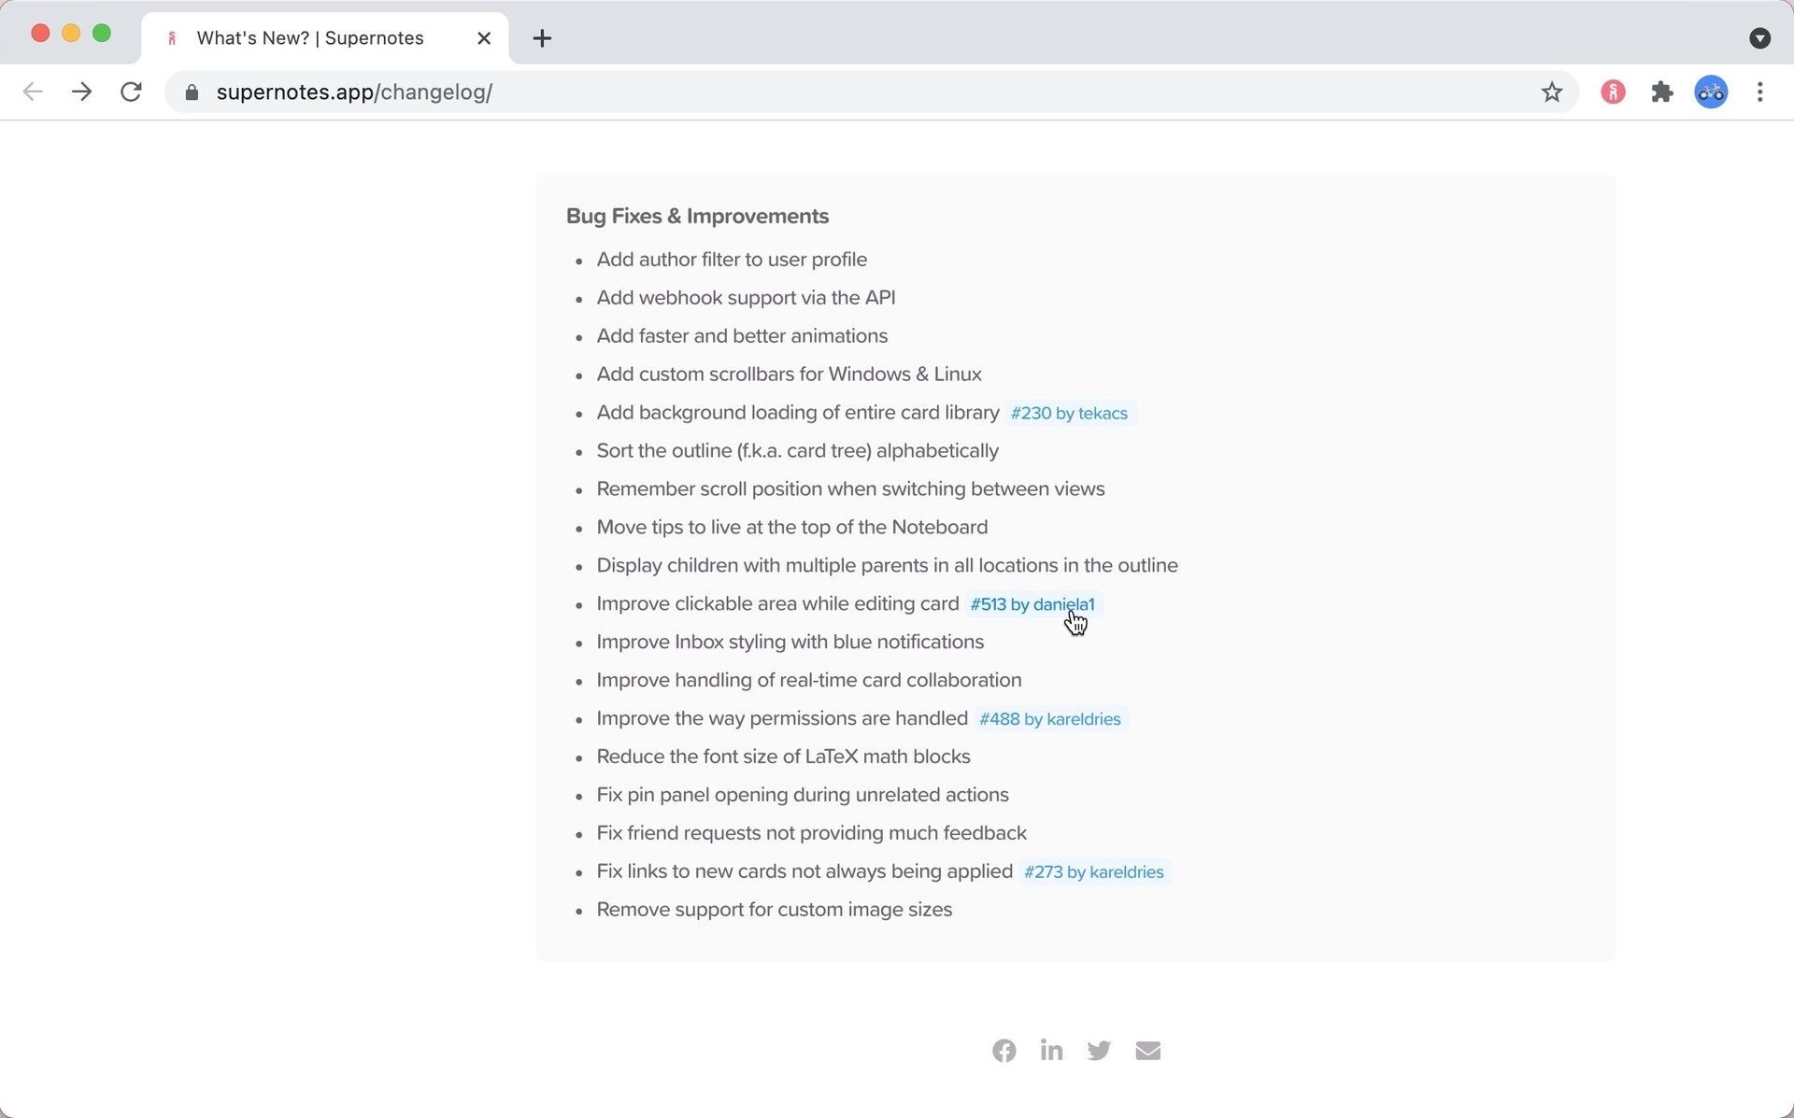Click the browser forward arrow icon
Image resolution: width=1794 pixels, height=1118 pixels.
coord(82,92)
